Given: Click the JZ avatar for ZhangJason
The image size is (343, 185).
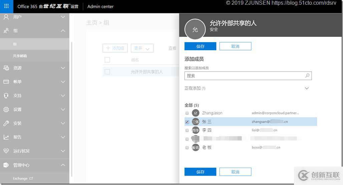Looking at the screenshot, I should pos(196,113).
